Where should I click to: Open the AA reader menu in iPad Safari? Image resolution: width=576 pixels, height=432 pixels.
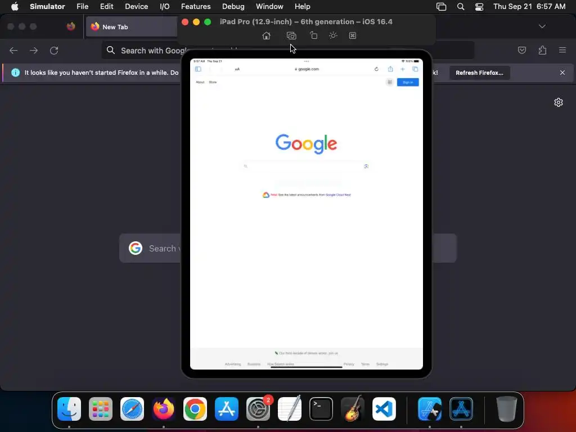237,69
